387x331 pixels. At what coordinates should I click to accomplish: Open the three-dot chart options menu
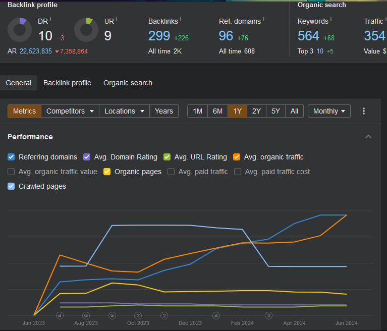coord(364,111)
